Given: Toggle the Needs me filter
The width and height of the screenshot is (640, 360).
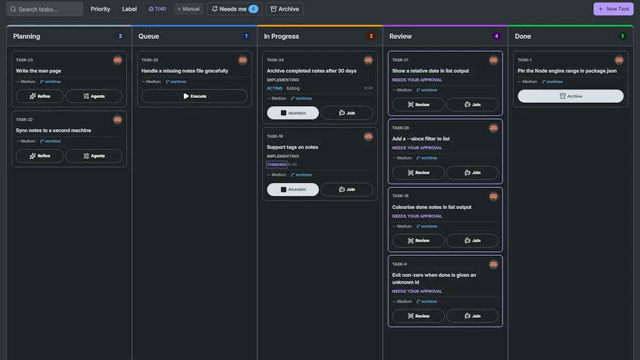Looking at the screenshot, I should point(235,9).
